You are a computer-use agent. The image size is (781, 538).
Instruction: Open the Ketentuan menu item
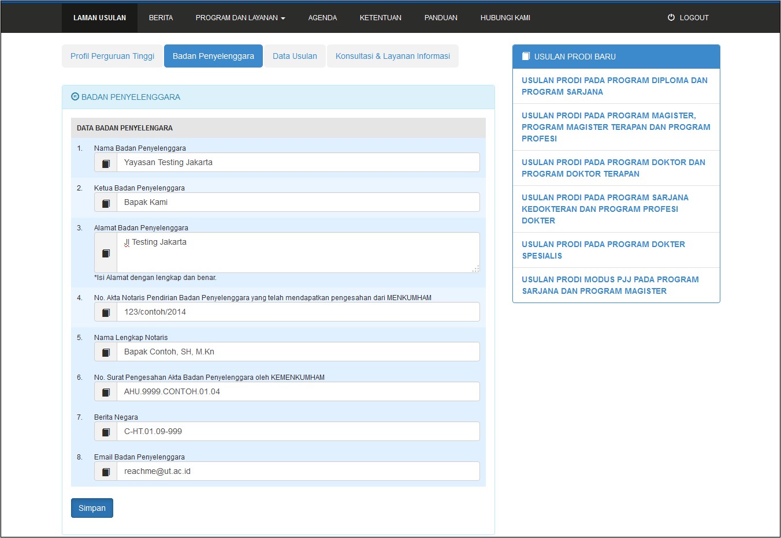380,18
